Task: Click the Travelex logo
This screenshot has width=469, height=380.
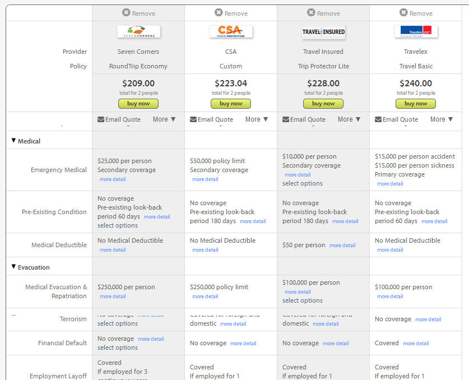Action: 416,32
